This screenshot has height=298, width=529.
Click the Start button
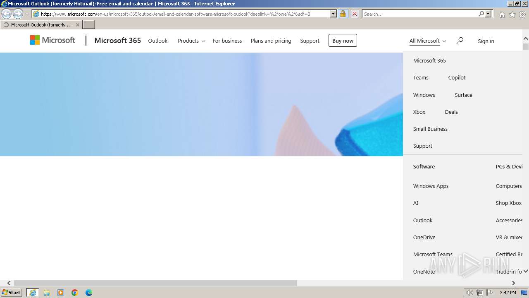coord(12,293)
